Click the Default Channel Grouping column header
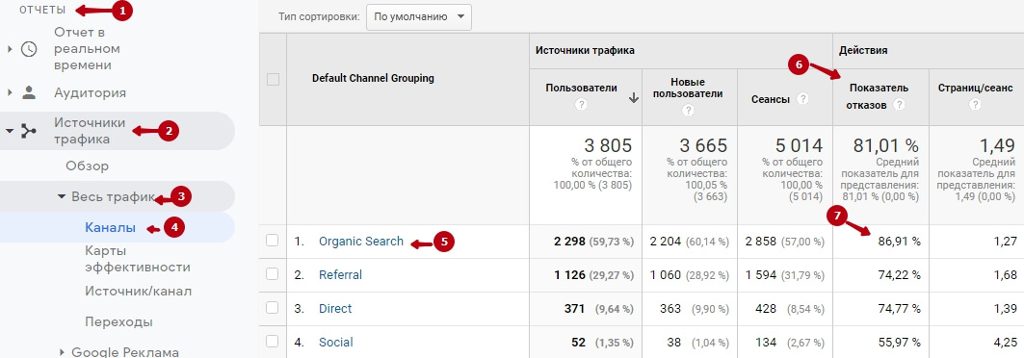1024x358 pixels. [x=373, y=78]
